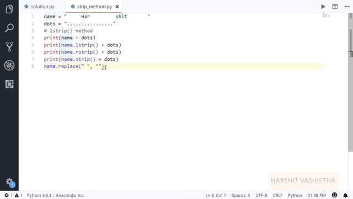Change file encoding UTF-8

pyautogui.click(x=261, y=195)
